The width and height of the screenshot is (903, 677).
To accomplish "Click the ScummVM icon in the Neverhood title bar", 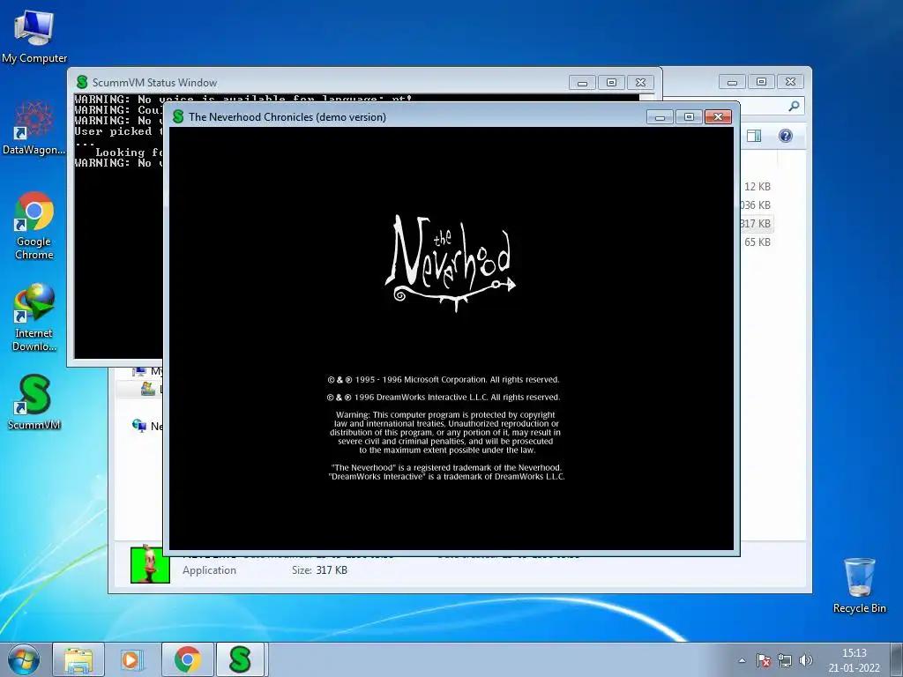I will [x=178, y=117].
